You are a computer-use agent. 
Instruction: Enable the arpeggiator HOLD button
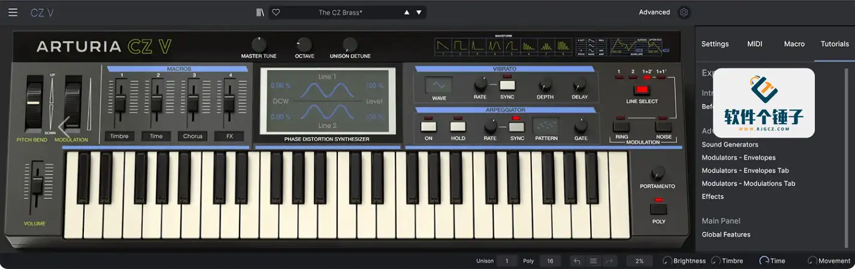pos(458,126)
